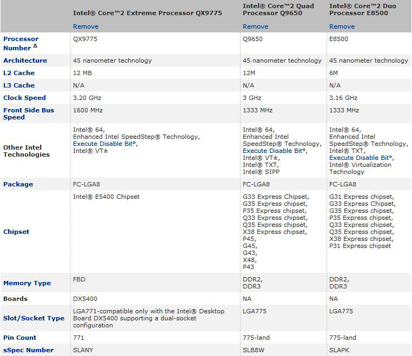
Task: Open the Front Side Bus Speed link
Action: pos(29,113)
